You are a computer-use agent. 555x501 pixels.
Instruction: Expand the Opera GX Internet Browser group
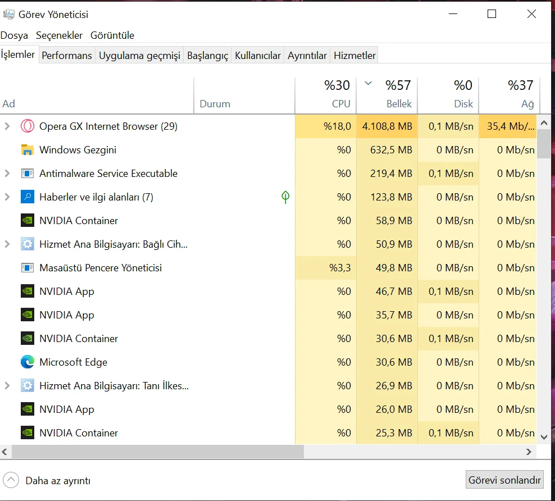(7, 126)
